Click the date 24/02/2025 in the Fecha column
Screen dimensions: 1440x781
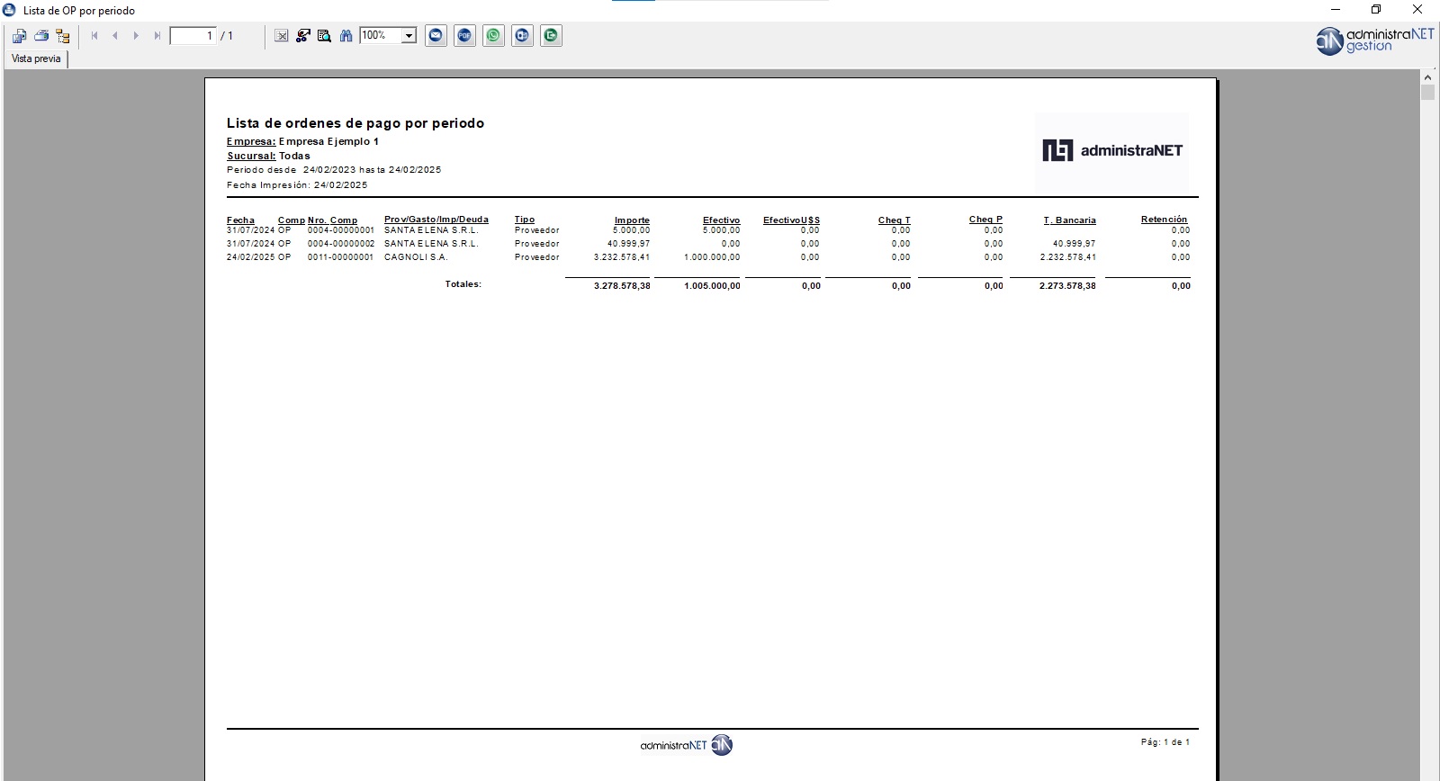pyautogui.click(x=250, y=257)
